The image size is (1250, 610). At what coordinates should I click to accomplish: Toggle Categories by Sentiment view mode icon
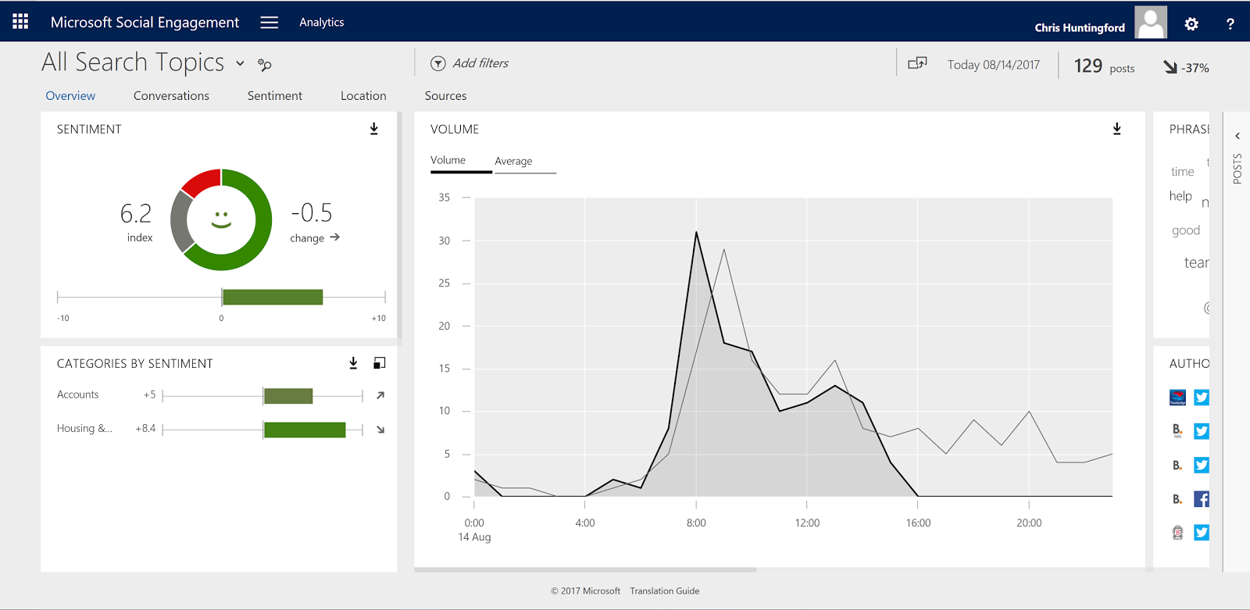pos(380,363)
